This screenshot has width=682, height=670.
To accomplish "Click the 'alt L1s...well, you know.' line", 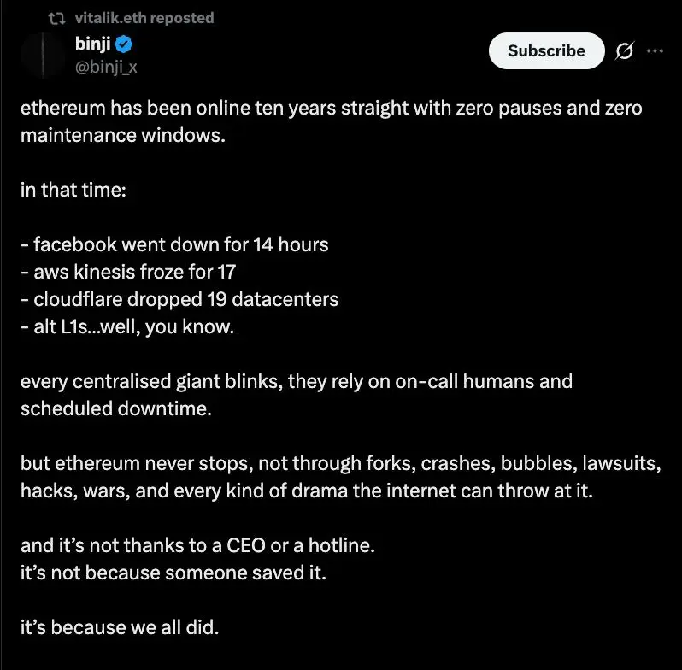I will coord(127,326).
